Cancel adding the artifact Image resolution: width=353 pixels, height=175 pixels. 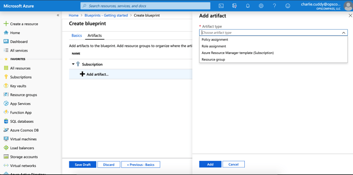pos(233,164)
